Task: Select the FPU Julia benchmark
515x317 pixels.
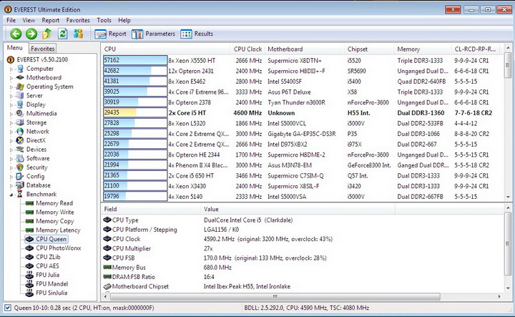Action: [48, 275]
